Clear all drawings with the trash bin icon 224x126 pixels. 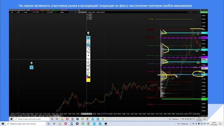coord(88,62)
